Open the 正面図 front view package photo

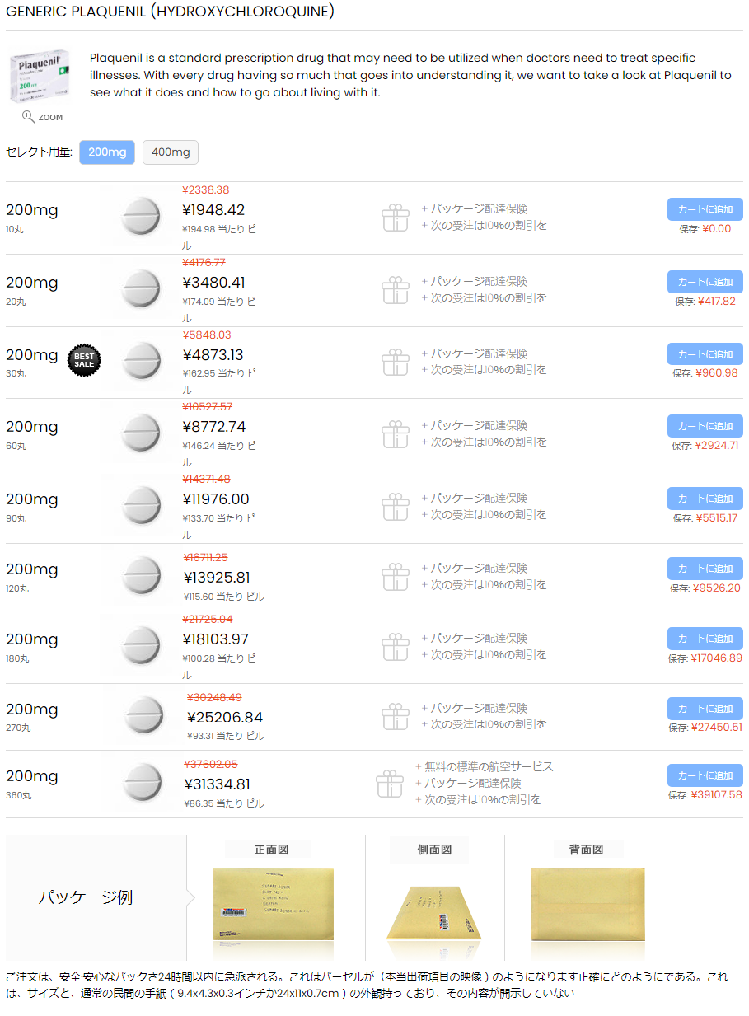[273, 903]
